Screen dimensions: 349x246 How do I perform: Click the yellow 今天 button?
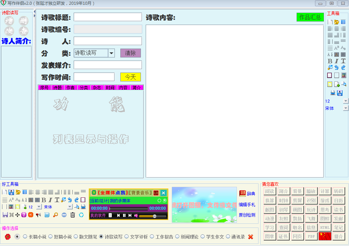click(x=130, y=77)
